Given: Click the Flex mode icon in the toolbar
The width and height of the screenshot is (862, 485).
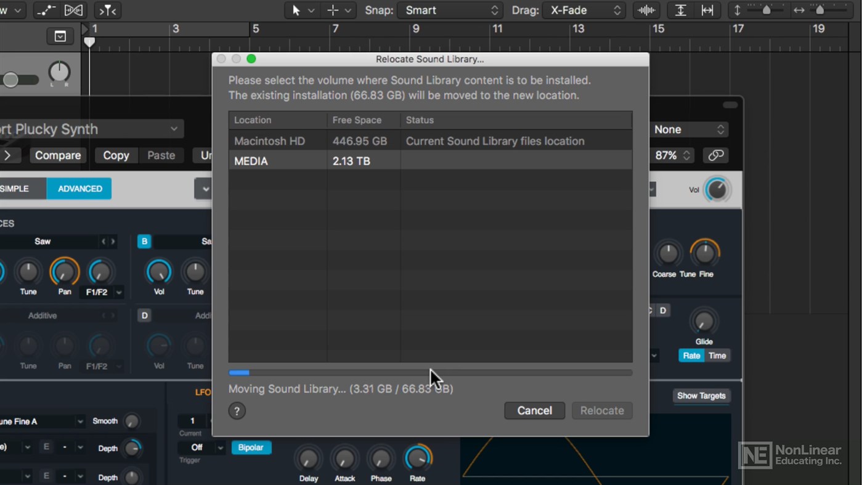Looking at the screenshot, I should pyautogui.click(x=73, y=10).
